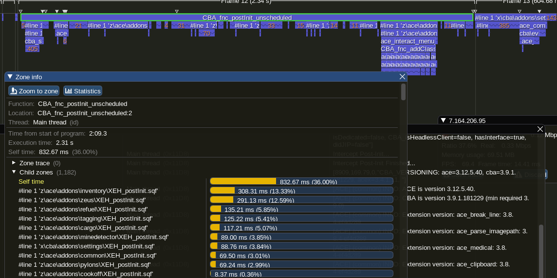Click the Self time 36.00% progress bar
557x278 pixels.
(301, 182)
